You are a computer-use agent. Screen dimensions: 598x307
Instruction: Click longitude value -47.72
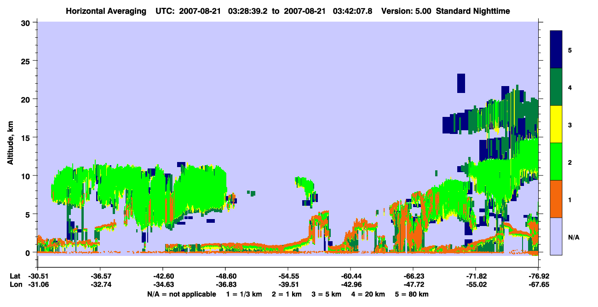413,285
